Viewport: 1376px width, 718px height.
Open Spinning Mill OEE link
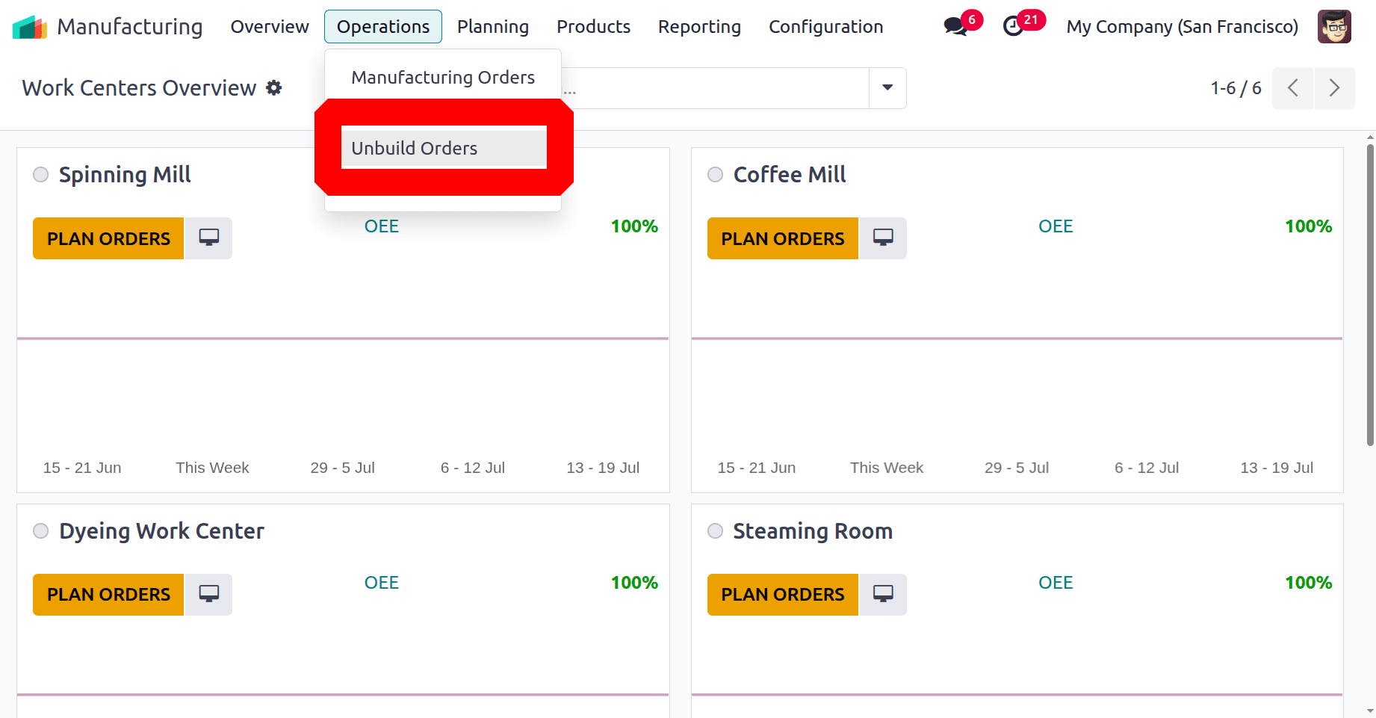[382, 226]
